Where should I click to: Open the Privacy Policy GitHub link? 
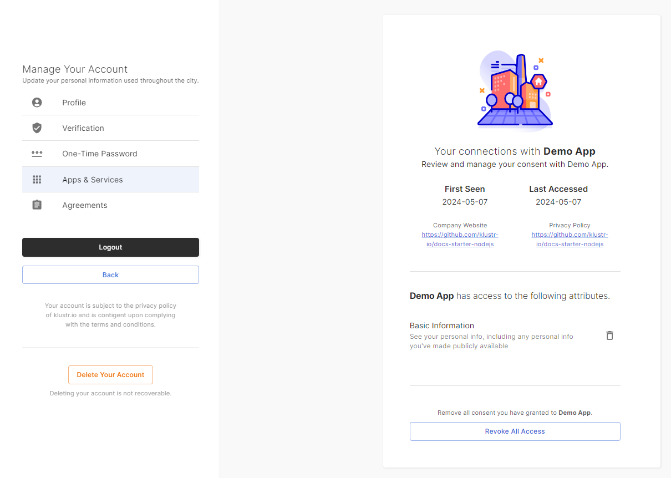coord(570,240)
